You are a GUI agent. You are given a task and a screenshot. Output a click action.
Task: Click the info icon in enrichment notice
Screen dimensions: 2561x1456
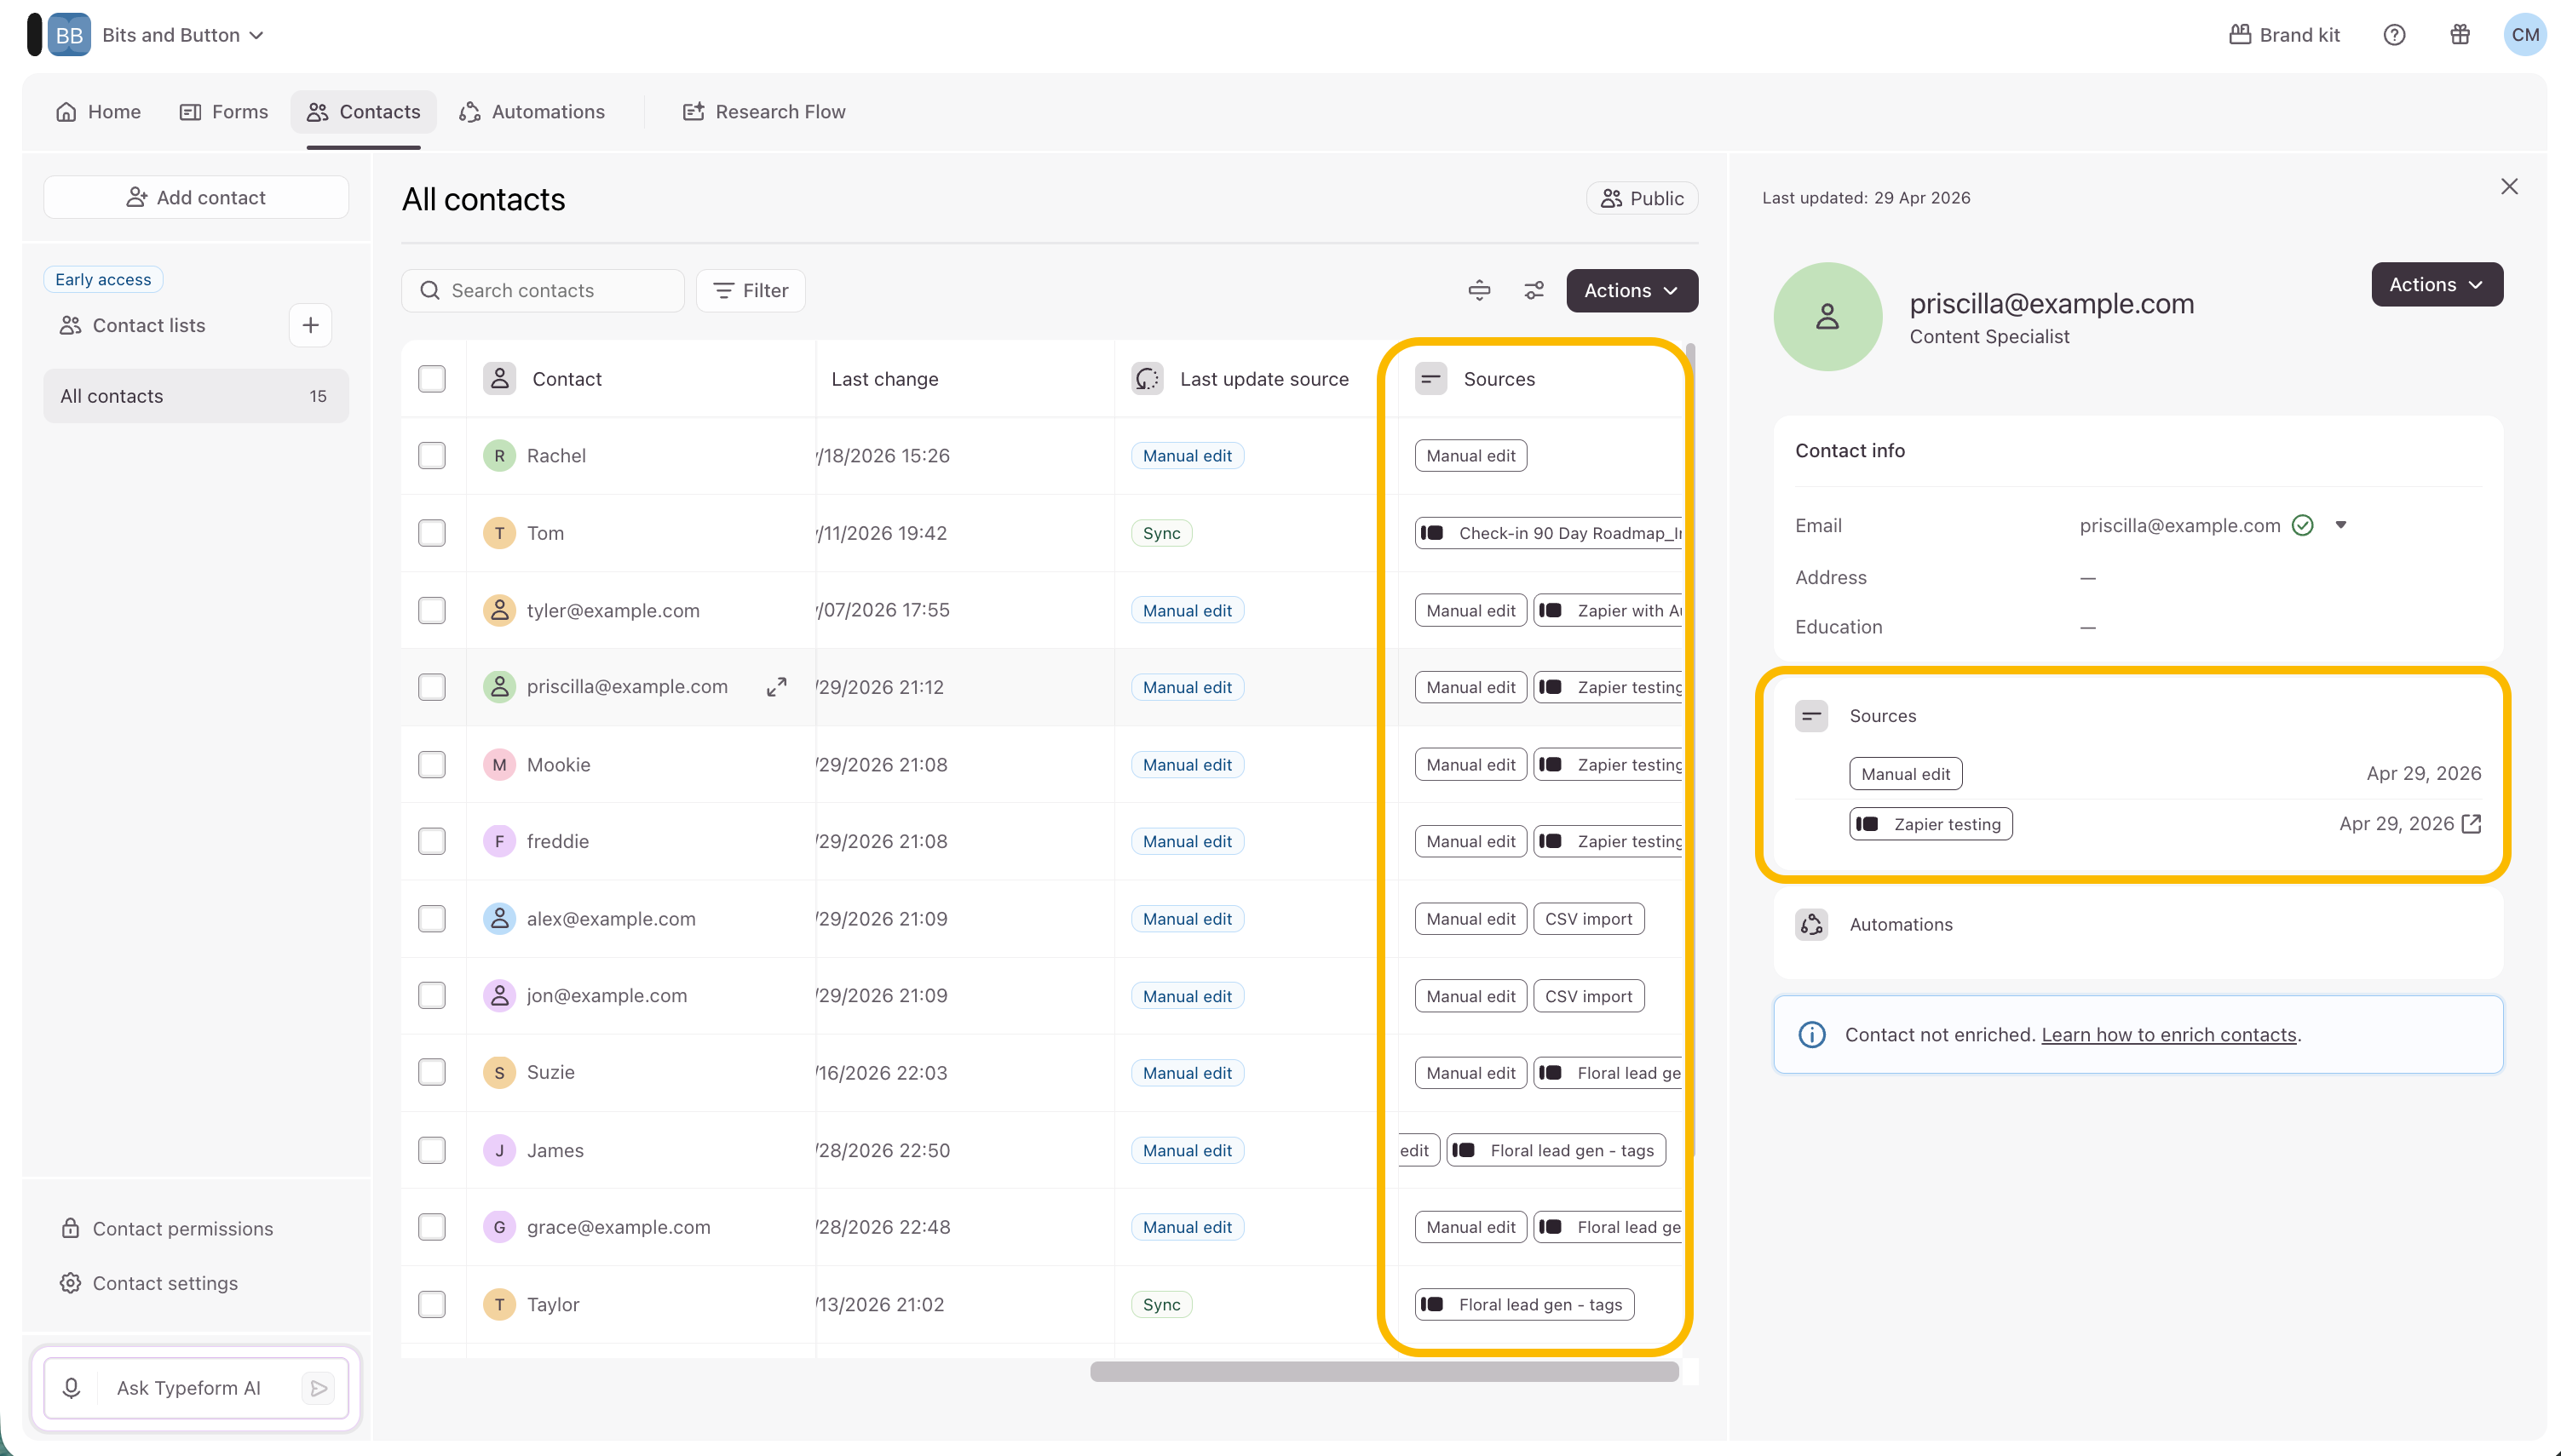pos(1812,1034)
